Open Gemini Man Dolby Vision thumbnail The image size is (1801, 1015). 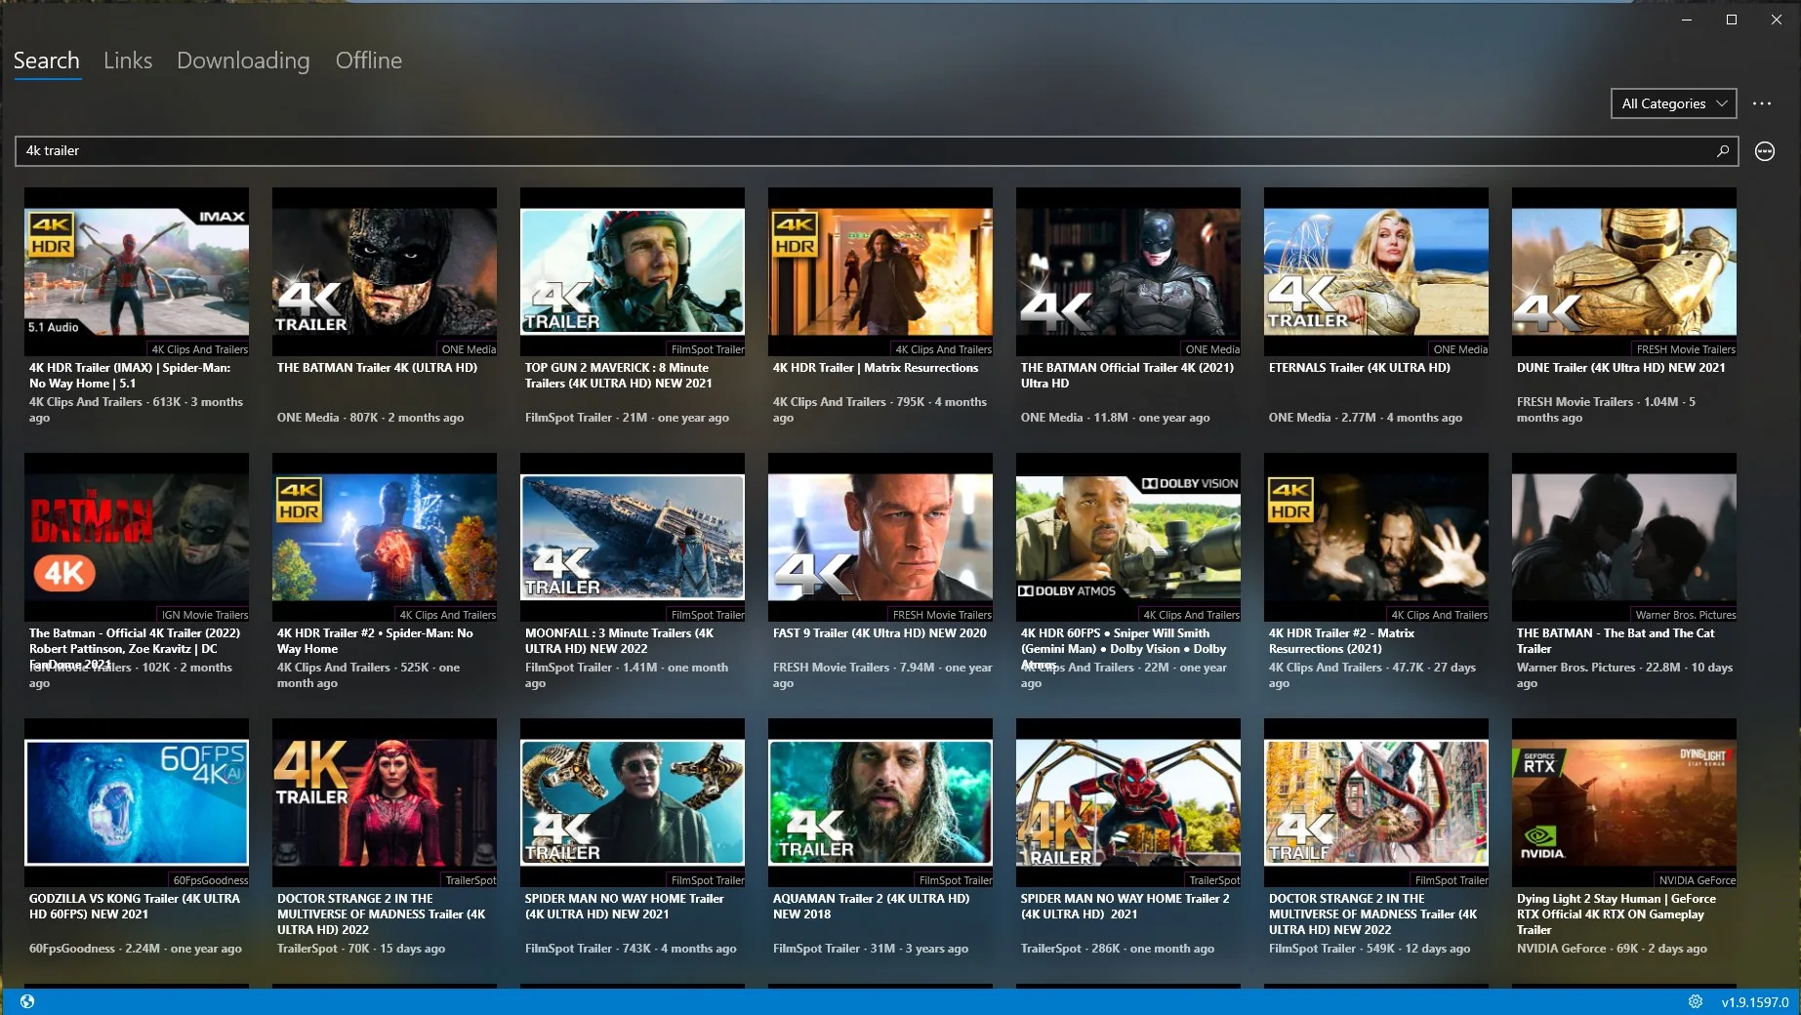click(1128, 537)
